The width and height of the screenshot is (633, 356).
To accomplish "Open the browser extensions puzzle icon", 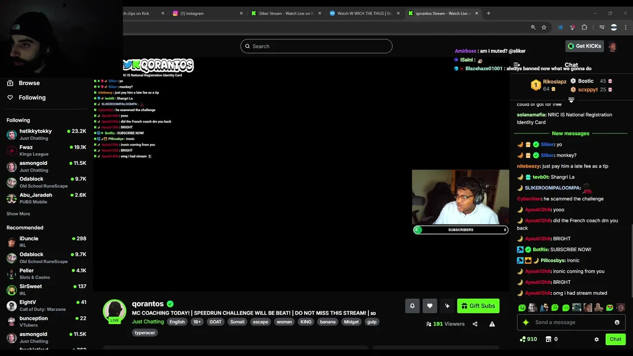I will 585,27.
